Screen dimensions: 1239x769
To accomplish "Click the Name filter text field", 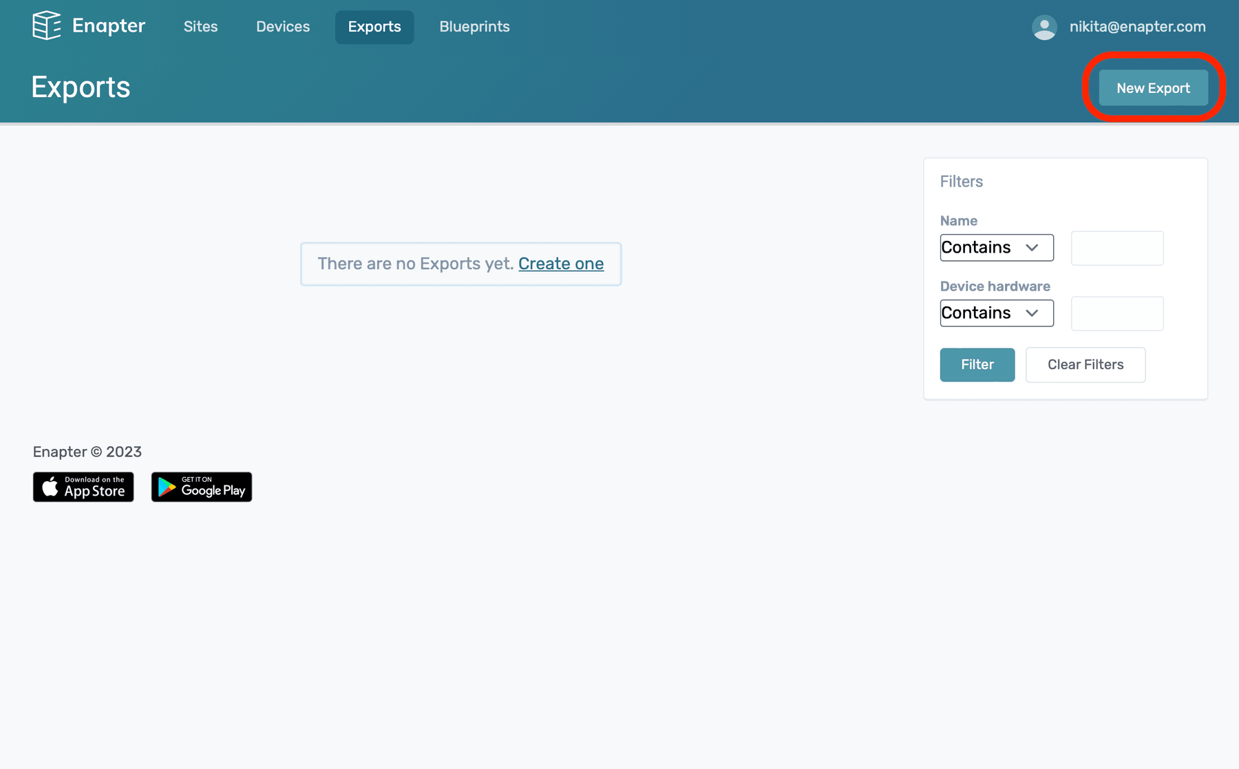I will tap(1116, 248).
